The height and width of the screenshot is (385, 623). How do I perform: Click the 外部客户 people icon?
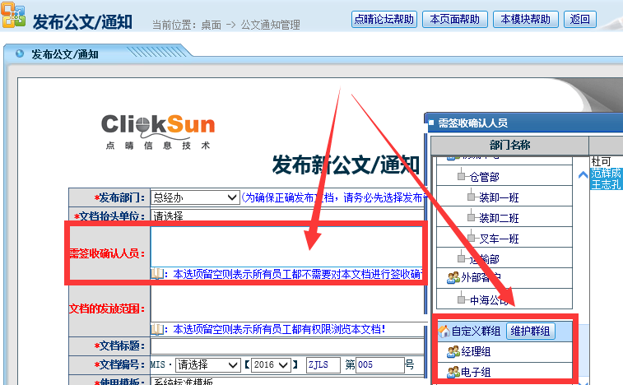(x=453, y=278)
